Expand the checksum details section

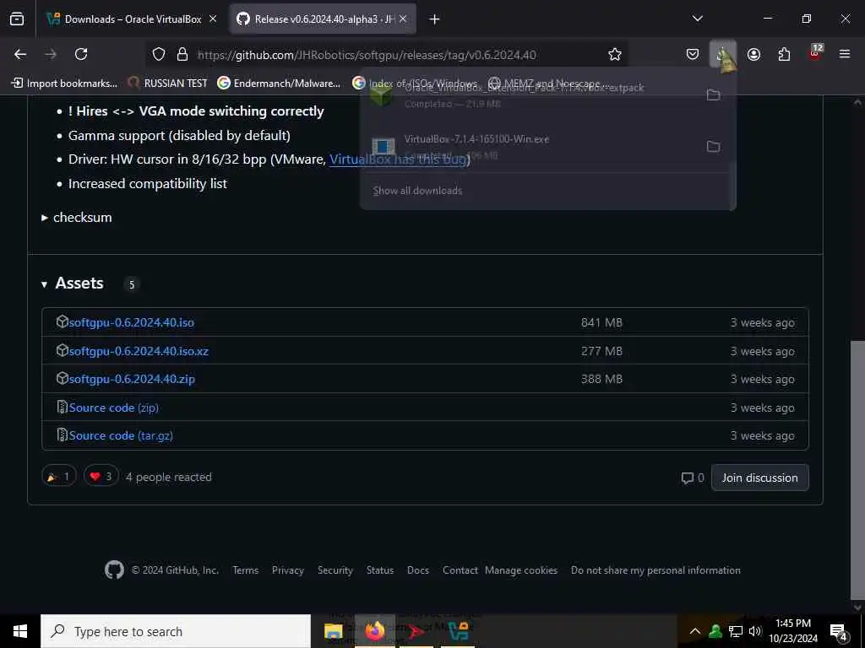click(77, 218)
